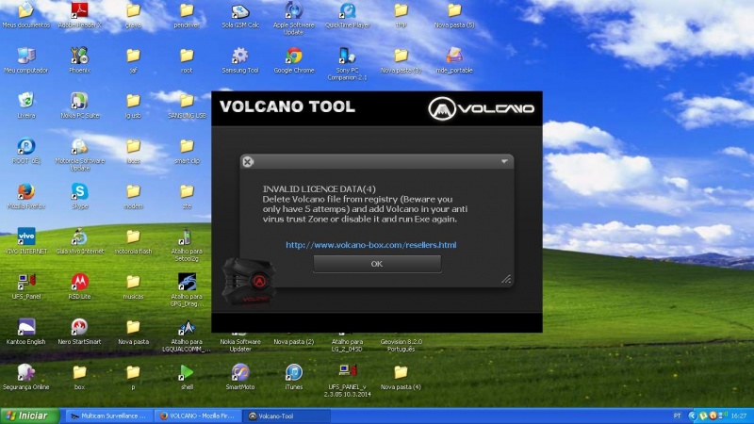
Task: Open the volcano-box.com resellers link
Action: click(x=370, y=245)
